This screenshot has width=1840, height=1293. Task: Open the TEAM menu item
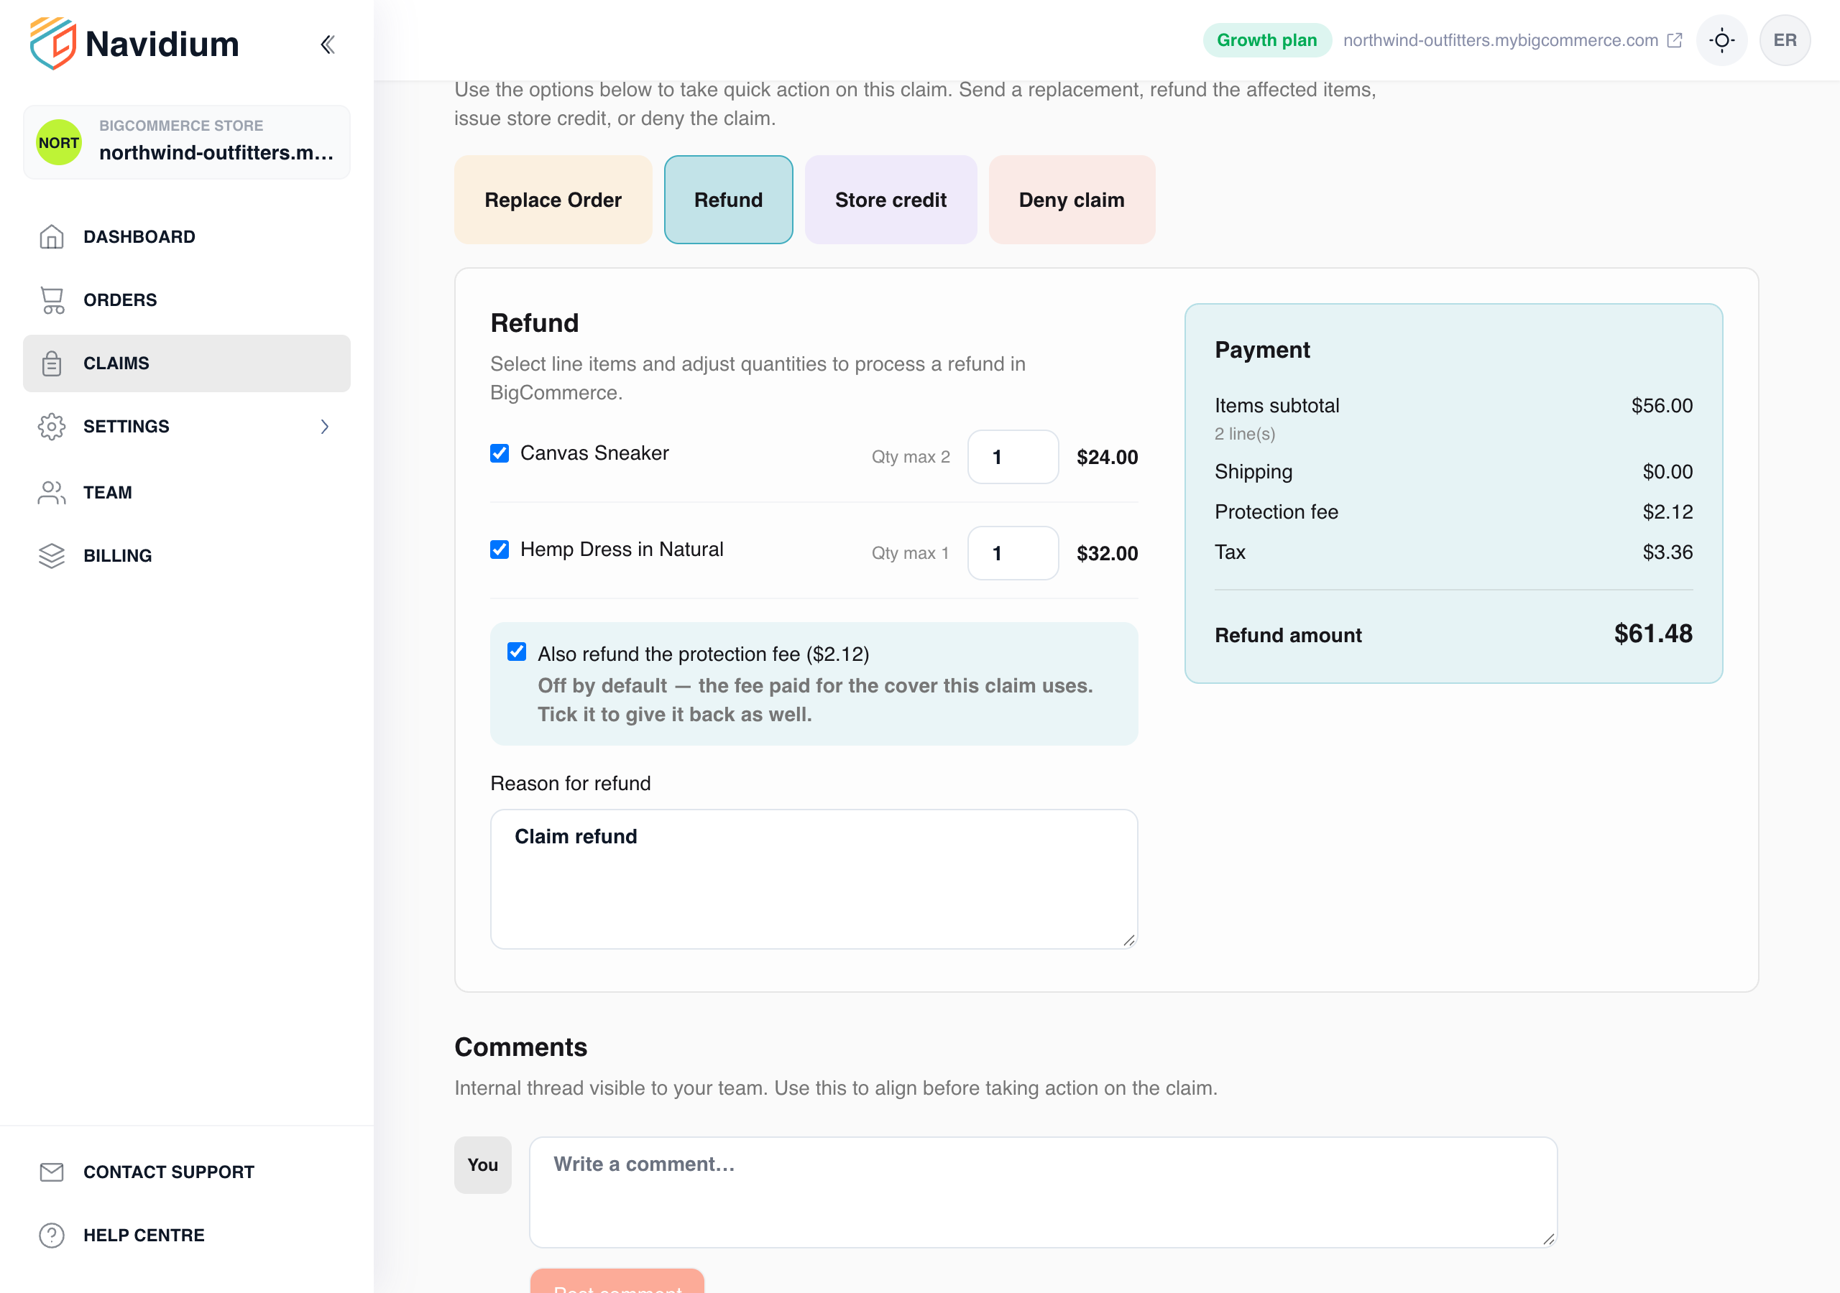tap(187, 493)
